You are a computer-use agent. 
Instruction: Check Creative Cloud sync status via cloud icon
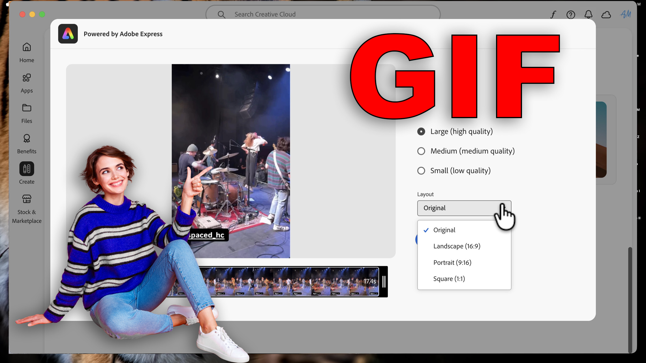[x=606, y=14]
